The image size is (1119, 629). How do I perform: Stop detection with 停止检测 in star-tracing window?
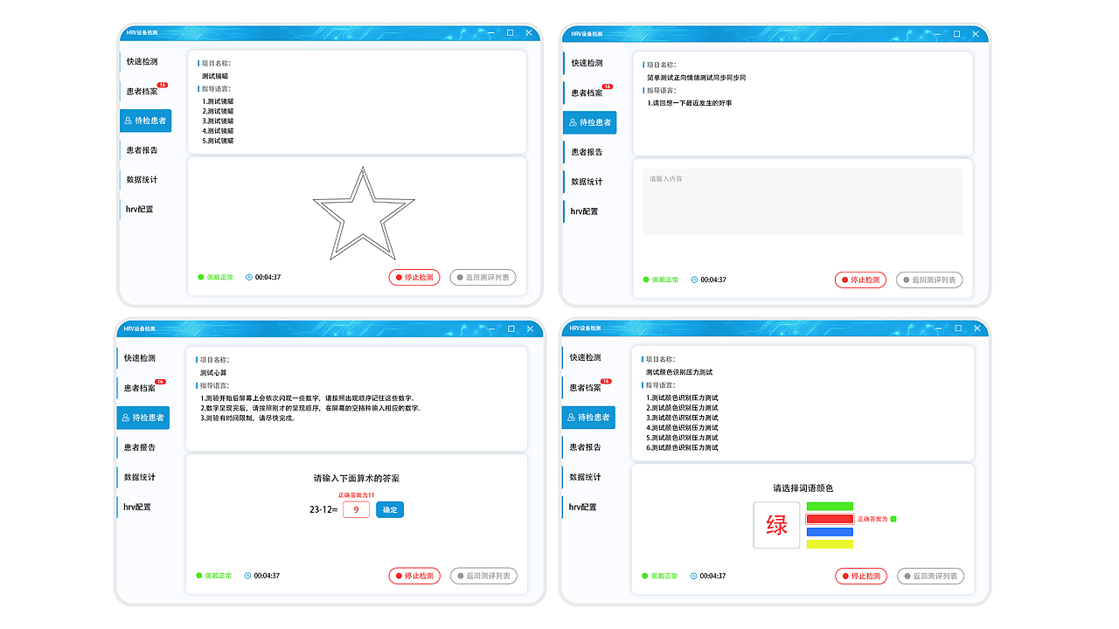[414, 277]
